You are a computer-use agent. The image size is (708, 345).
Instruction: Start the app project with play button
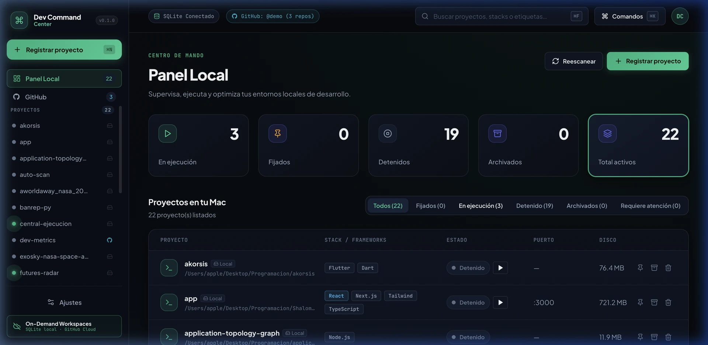pos(500,303)
